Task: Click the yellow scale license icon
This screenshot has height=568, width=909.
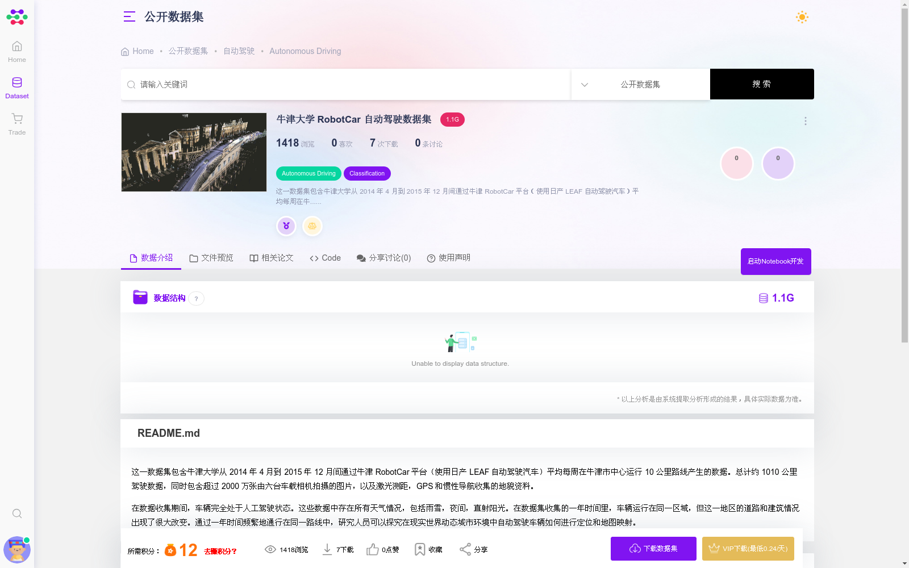Action: pyautogui.click(x=312, y=226)
